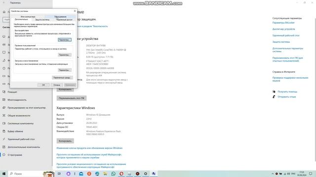This screenshot has height=177, width=316.
Task: Switch to Bandicam recorder taskbar icon
Action: point(137,174)
